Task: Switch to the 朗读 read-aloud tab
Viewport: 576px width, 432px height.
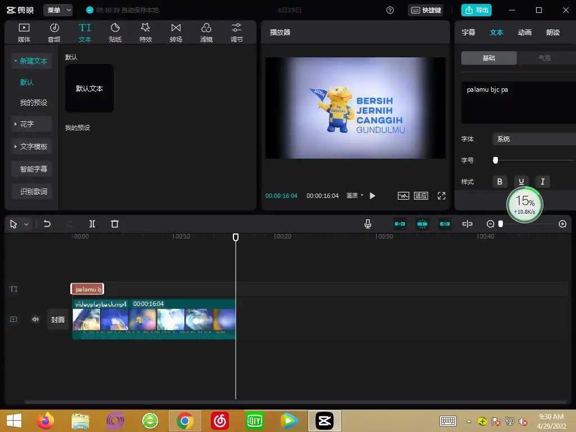Action: coord(553,32)
